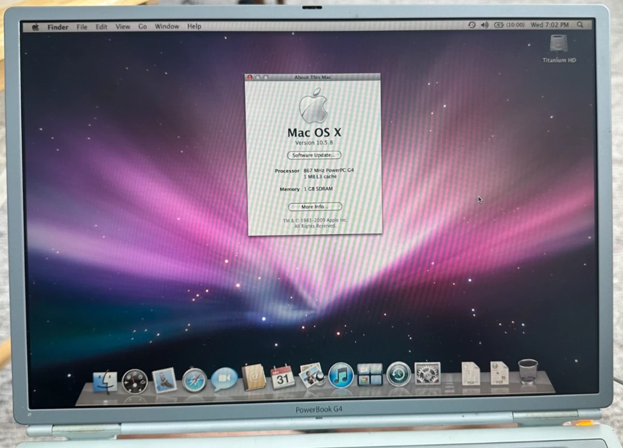The image size is (623, 448).
Task: Click the 867 MHz PowerPC G4 text
Action: pyautogui.click(x=329, y=170)
